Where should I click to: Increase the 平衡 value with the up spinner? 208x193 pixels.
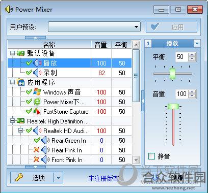(192, 55)
